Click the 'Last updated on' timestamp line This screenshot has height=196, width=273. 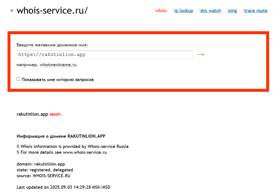[x=63, y=187]
